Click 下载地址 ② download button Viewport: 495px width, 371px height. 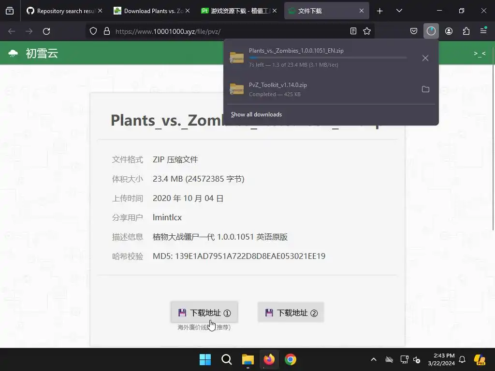point(291,313)
